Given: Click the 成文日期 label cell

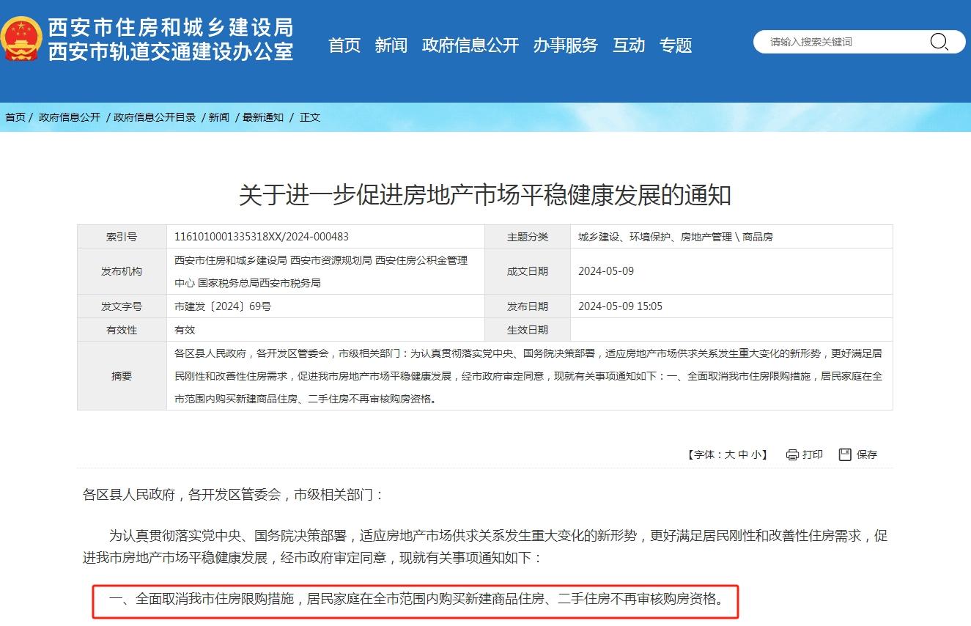Looking at the screenshot, I should click(x=528, y=271).
